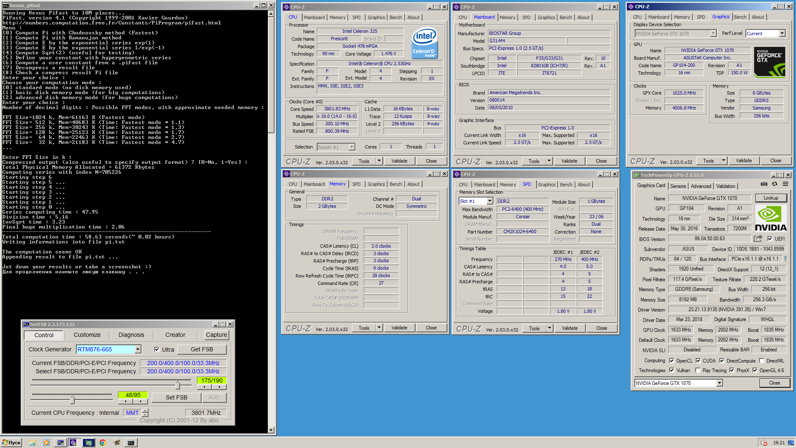The width and height of the screenshot is (796, 448).
Task: Click the SetFSB PLL title bar icon
Action: [26, 324]
